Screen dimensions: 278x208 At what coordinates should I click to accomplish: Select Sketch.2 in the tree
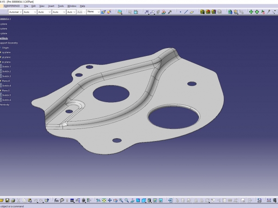coord(6,72)
